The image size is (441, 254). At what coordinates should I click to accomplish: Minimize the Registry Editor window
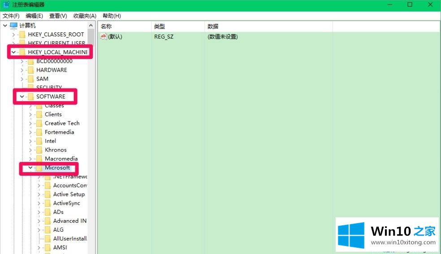point(390,4)
